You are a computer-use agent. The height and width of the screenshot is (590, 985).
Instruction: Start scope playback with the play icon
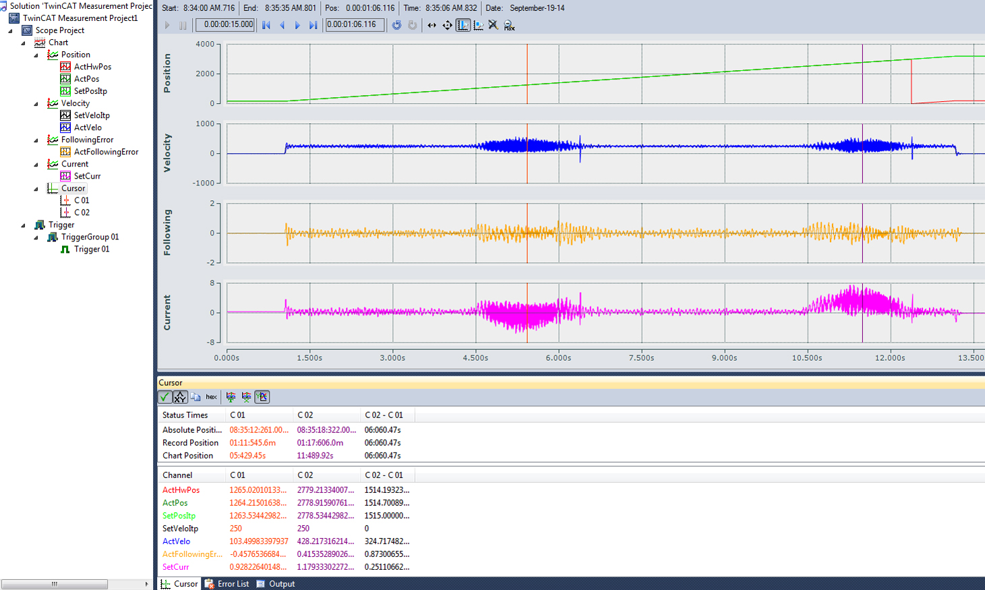tap(167, 25)
